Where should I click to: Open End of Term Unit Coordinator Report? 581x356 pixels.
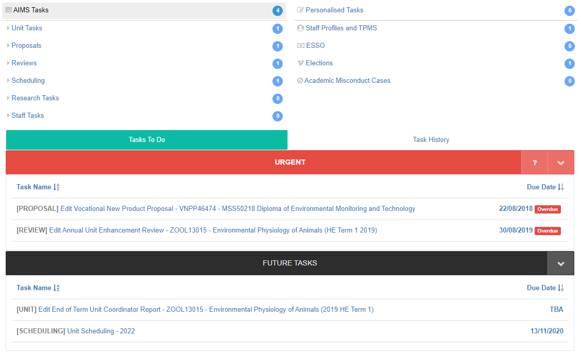(206, 310)
